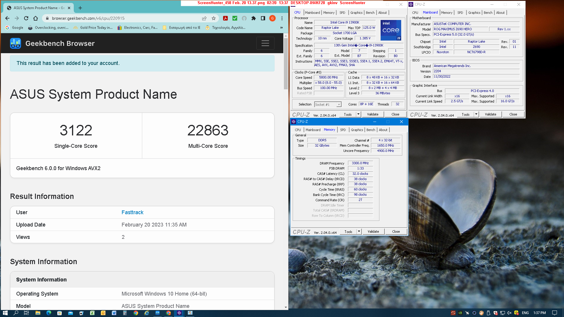Click the ENG language indicator in tray
564x317 pixels.
(525, 313)
